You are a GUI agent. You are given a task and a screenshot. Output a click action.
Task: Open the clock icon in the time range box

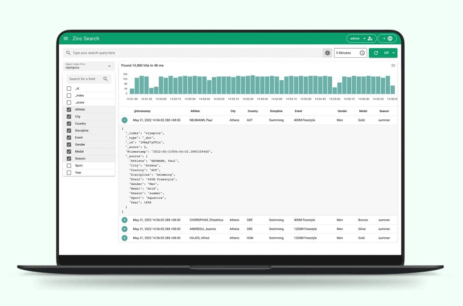coord(363,52)
